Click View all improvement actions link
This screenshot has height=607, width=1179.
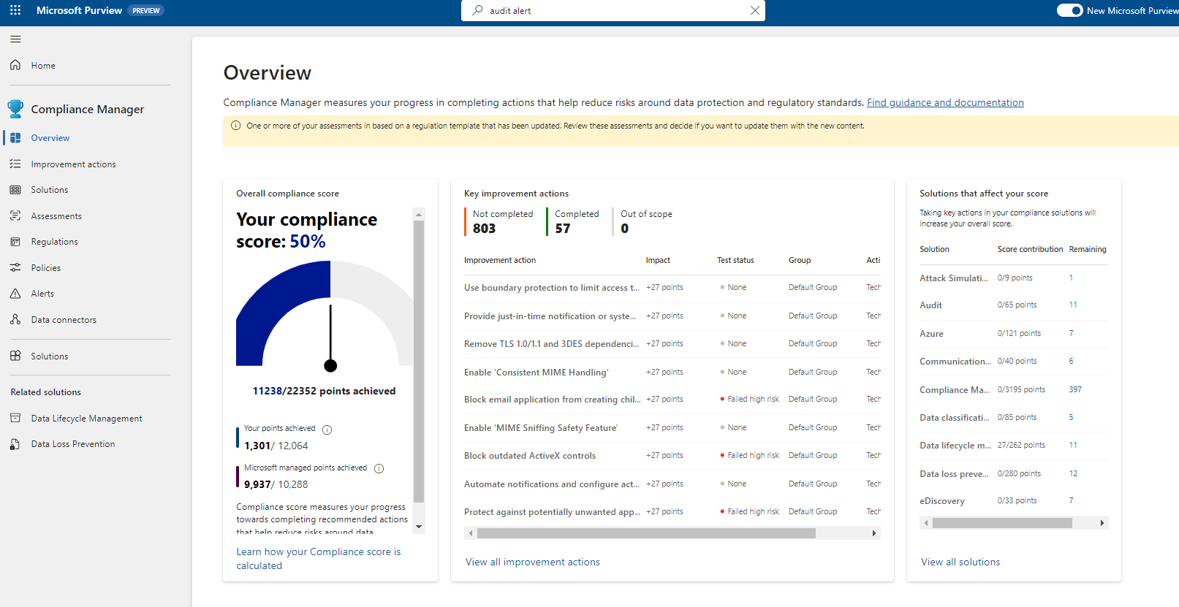pos(532,562)
